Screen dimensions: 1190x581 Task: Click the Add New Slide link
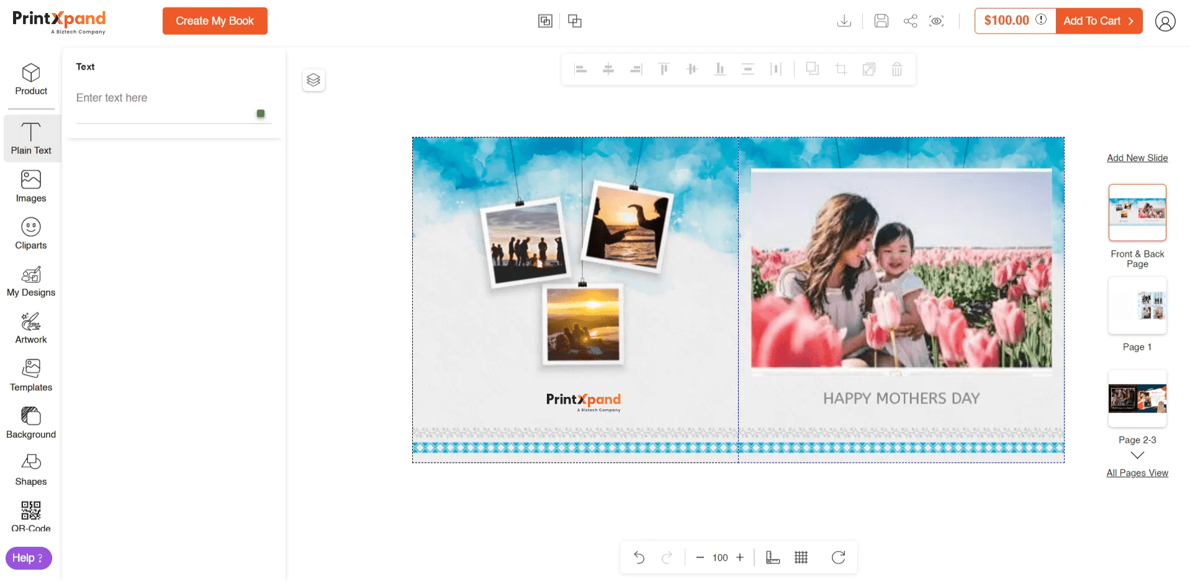(x=1137, y=158)
